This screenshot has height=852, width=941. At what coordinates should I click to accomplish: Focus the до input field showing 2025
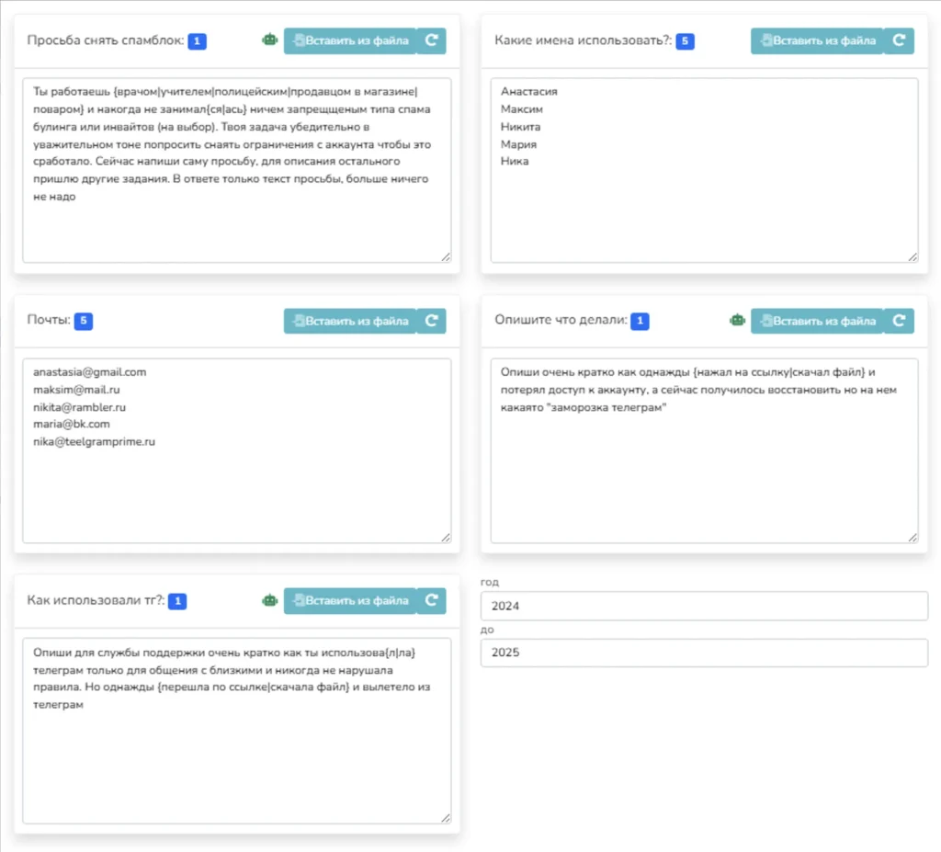[x=704, y=653]
